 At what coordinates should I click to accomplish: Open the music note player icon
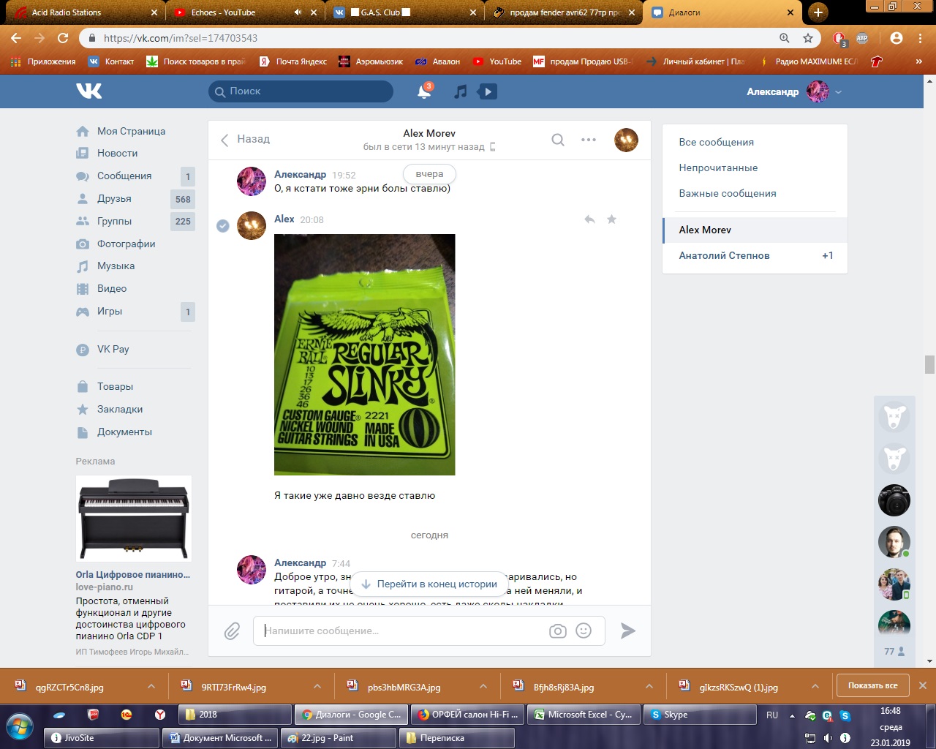(x=460, y=91)
